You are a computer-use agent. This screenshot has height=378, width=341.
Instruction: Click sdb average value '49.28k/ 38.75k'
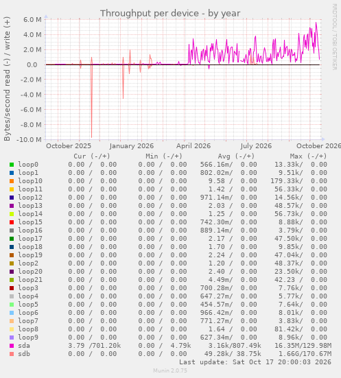click(x=233, y=354)
